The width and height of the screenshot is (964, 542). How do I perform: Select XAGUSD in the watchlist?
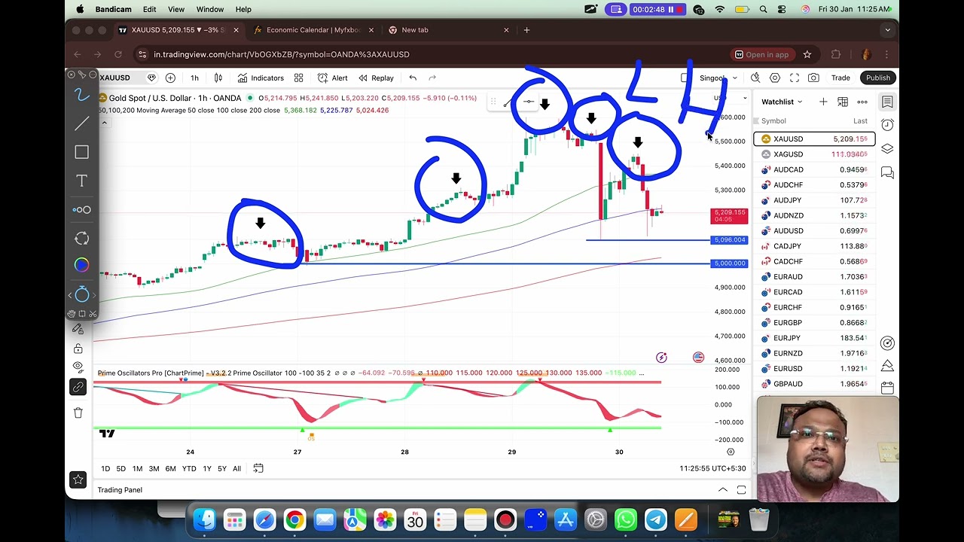point(814,154)
